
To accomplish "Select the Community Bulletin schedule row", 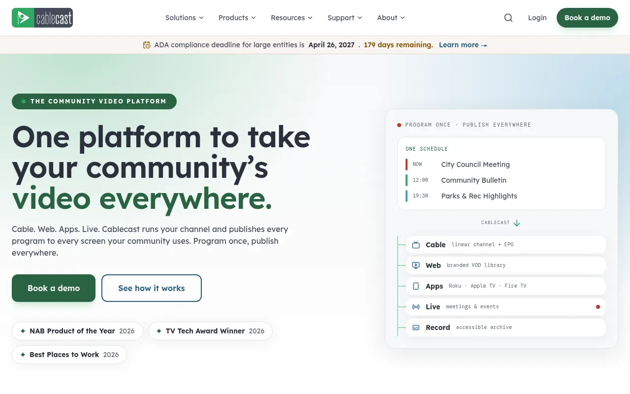I will 502,180.
